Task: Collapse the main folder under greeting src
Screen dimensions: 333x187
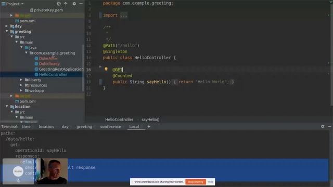Action: pyautogui.click(x=17, y=42)
